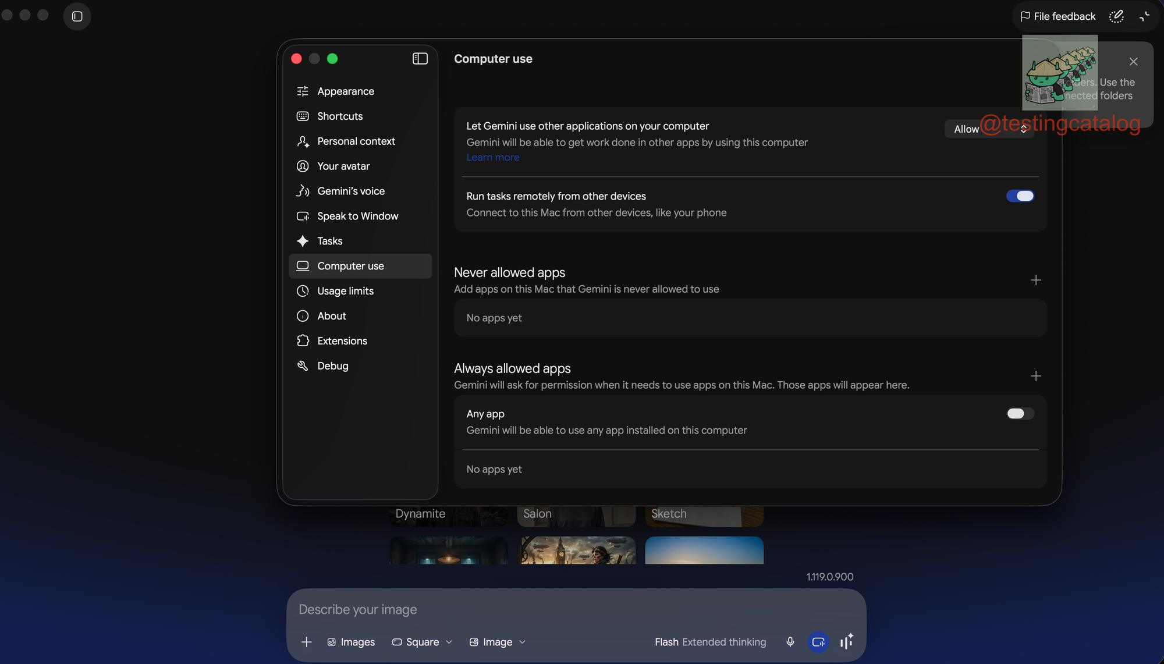Click the collapse window arrows icon
The image size is (1164, 664).
pyautogui.click(x=1144, y=16)
